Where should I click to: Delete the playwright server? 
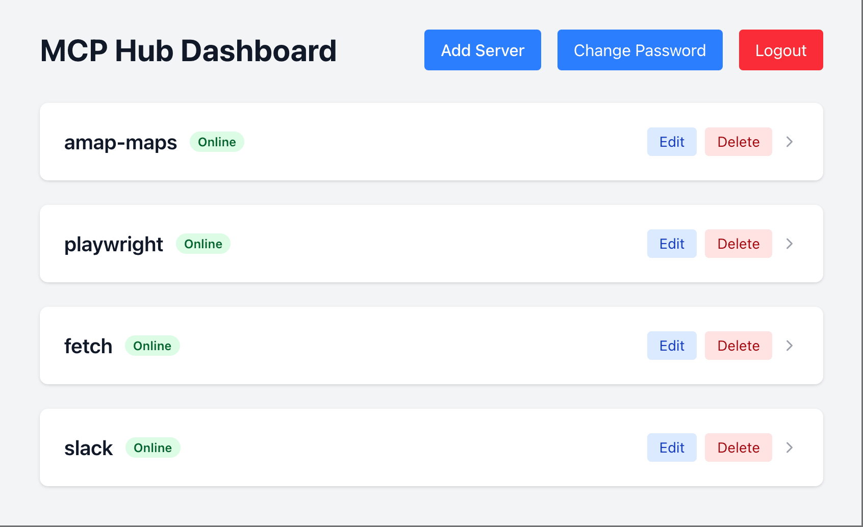point(738,244)
